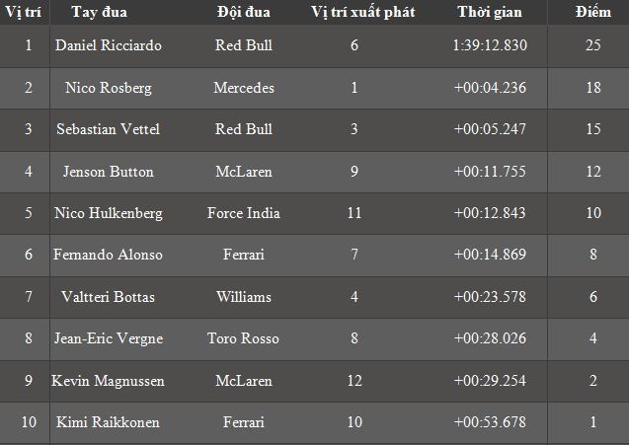Select Fernando Alonso's name cell

point(109,255)
